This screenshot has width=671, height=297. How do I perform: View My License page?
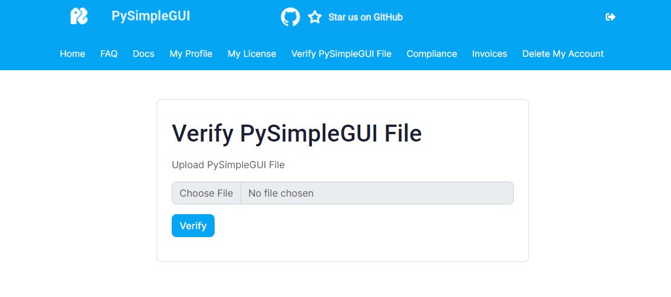(251, 54)
